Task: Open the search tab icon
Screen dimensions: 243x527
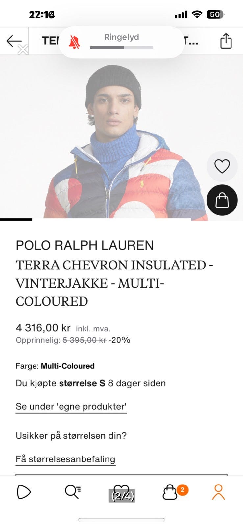Action: [73, 492]
